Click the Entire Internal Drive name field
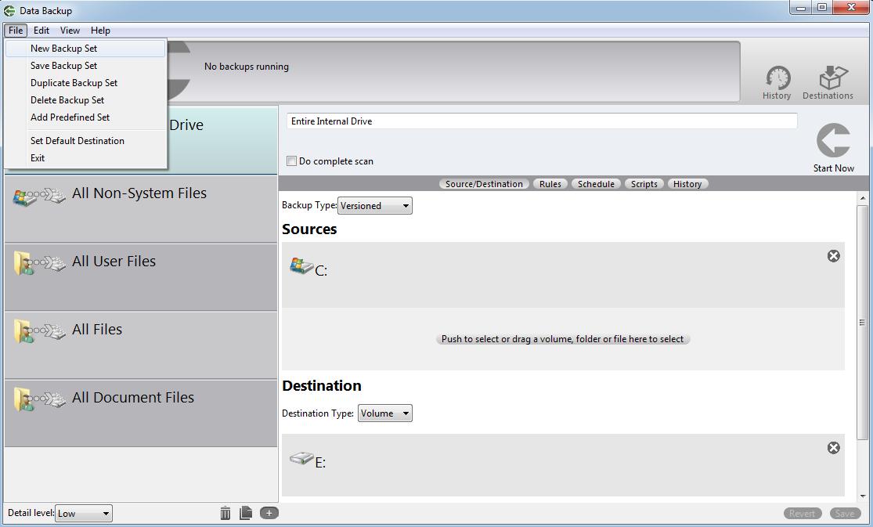Image resolution: width=873 pixels, height=527 pixels. pyautogui.click(x=540, y=121)
